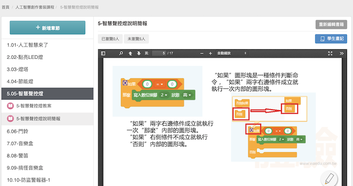
Task: Click book icon beside 5-智慧聲控燈說明簡報
Action: click(11, 119)
